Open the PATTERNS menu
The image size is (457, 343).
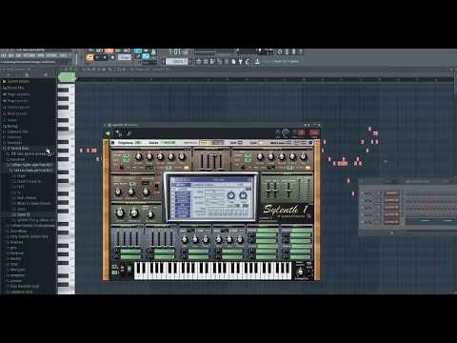coord(29,55)
